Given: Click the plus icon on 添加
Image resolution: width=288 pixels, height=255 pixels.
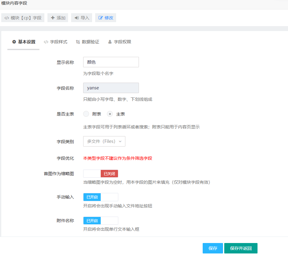Looking at the screenshot, I should (x=53, y=18).
